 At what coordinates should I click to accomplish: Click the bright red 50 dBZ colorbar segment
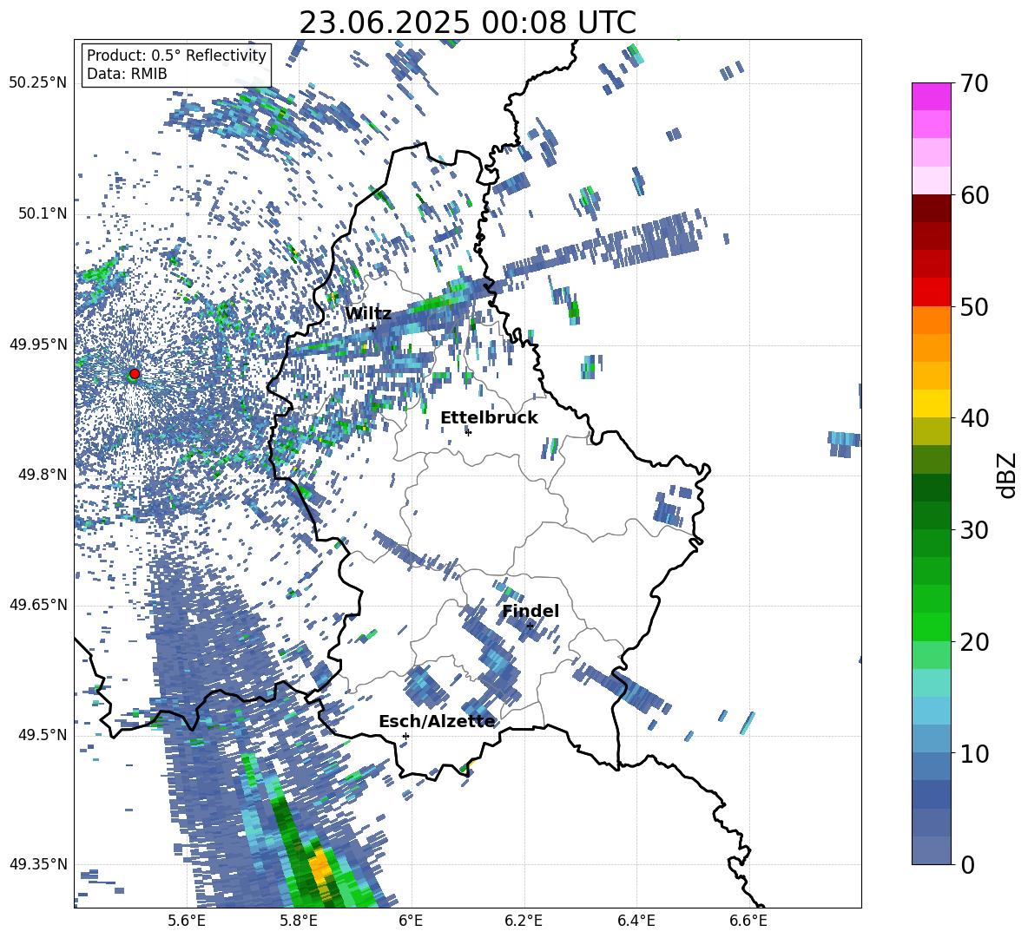(x=931, y=292)
